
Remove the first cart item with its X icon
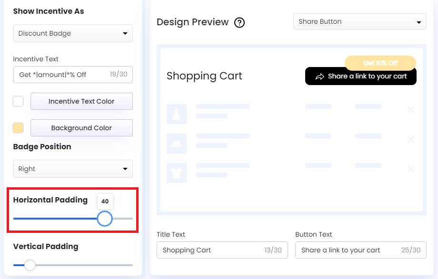point(410,110)
